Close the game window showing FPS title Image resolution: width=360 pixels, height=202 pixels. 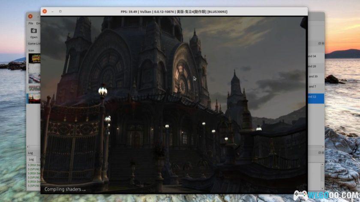pyautogui.click(x=45, y=11)
